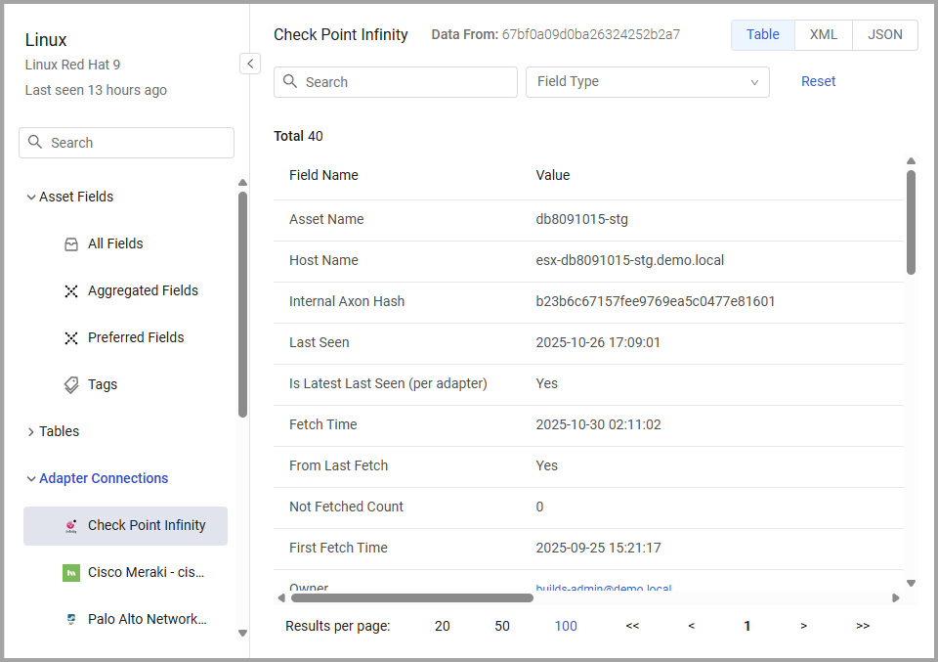Viewport: 938px width, 662px height.
Task: Open the Field Type dropdown
Action: [647, 82]
